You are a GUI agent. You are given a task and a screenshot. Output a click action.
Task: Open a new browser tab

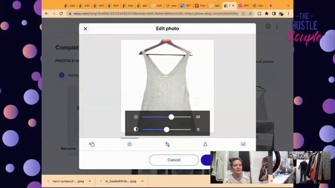271,6
